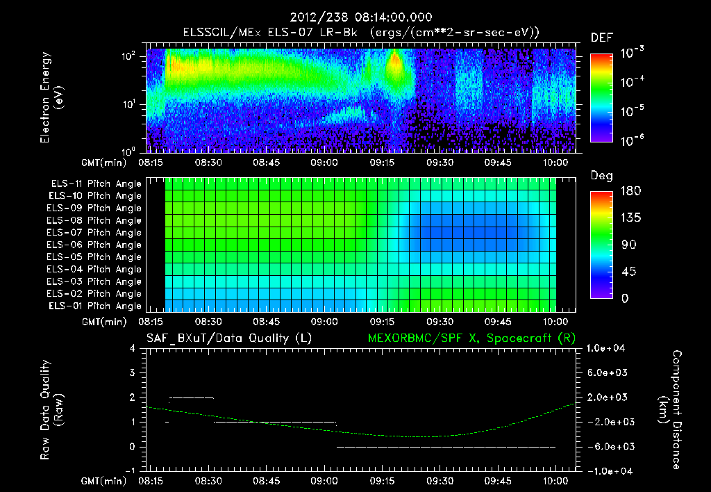Screen dimensions: 711x492
Task: Select the ELSSCIL/MEx ELS-07 LR-Bk title
Action: click(270, 33)
